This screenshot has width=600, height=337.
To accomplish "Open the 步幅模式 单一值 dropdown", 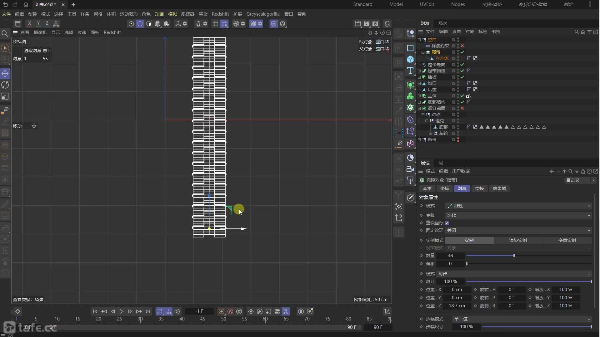I will pos(522,319).
